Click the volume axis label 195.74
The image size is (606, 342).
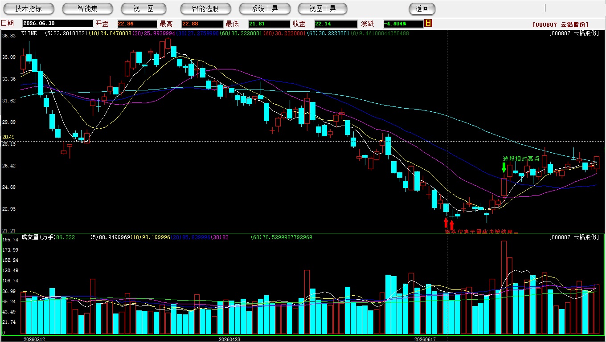10,240
